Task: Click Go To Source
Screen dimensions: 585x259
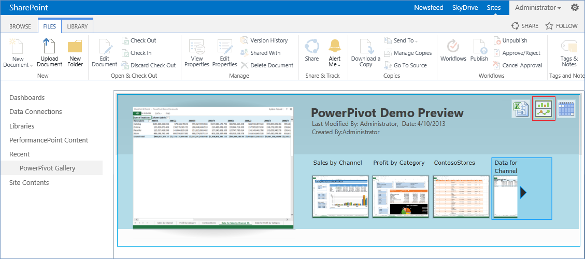Action: [405, 65]
